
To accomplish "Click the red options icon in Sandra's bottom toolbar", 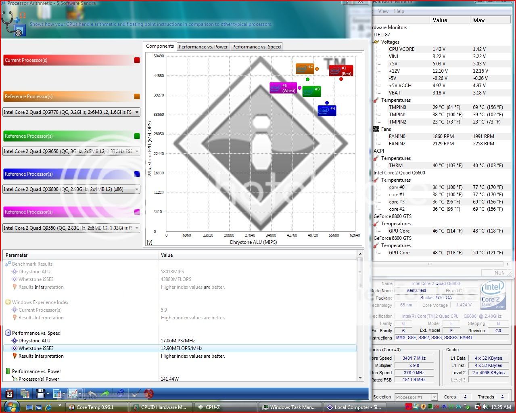I will (x=10, y=393).
